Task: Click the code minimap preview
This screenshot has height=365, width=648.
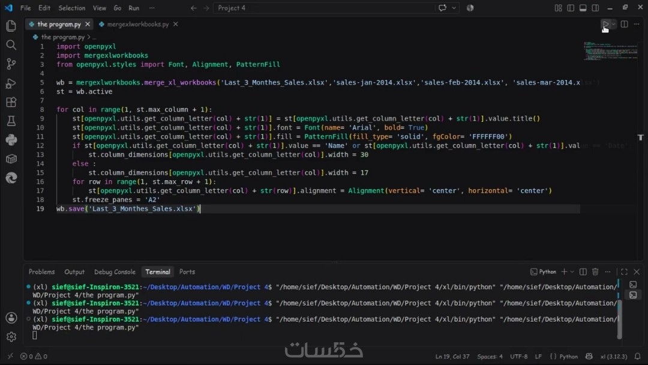Action: pos(610,50)
